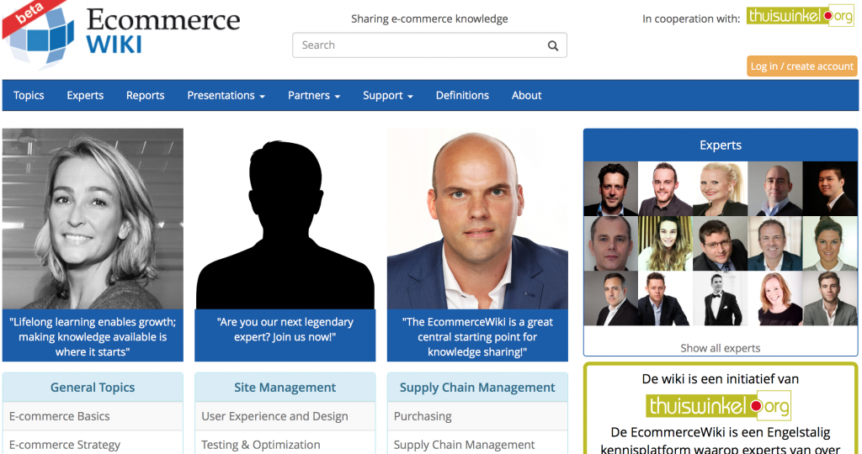
Task: Click the Thuiswinkel.org logo in the header
Action: pyautogui.click(x=800, y=17)
